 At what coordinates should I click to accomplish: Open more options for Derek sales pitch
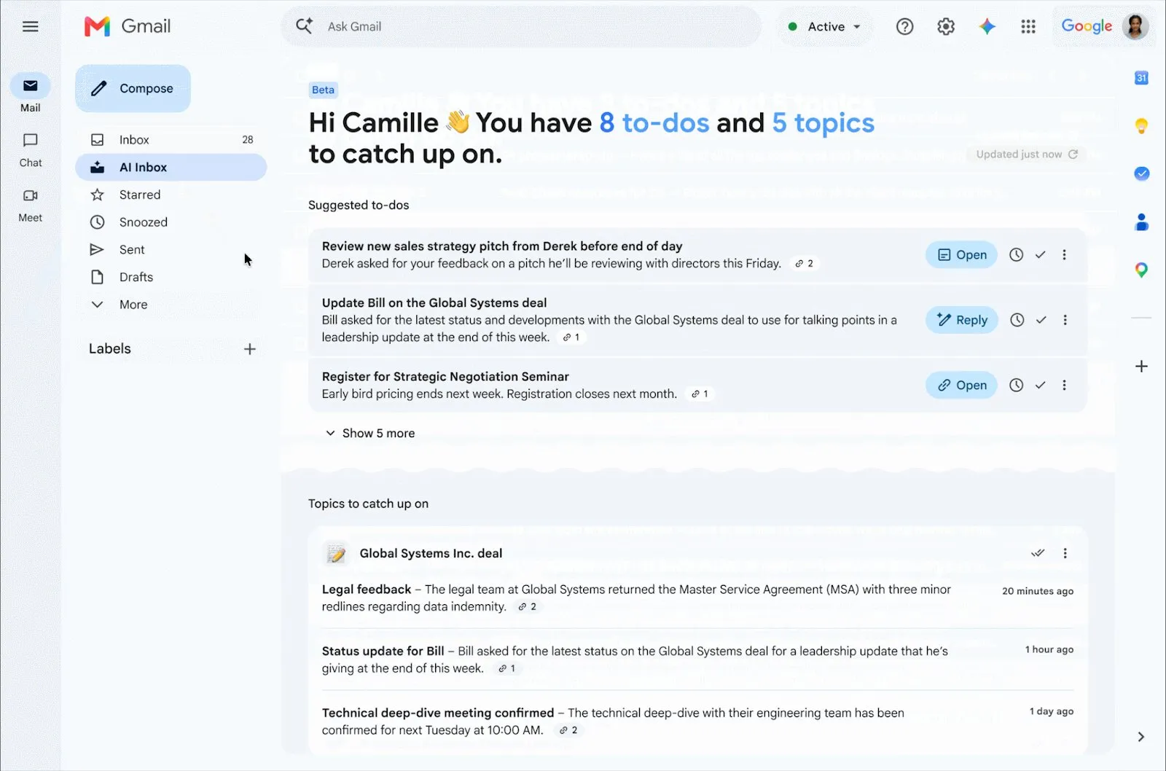1064,254
